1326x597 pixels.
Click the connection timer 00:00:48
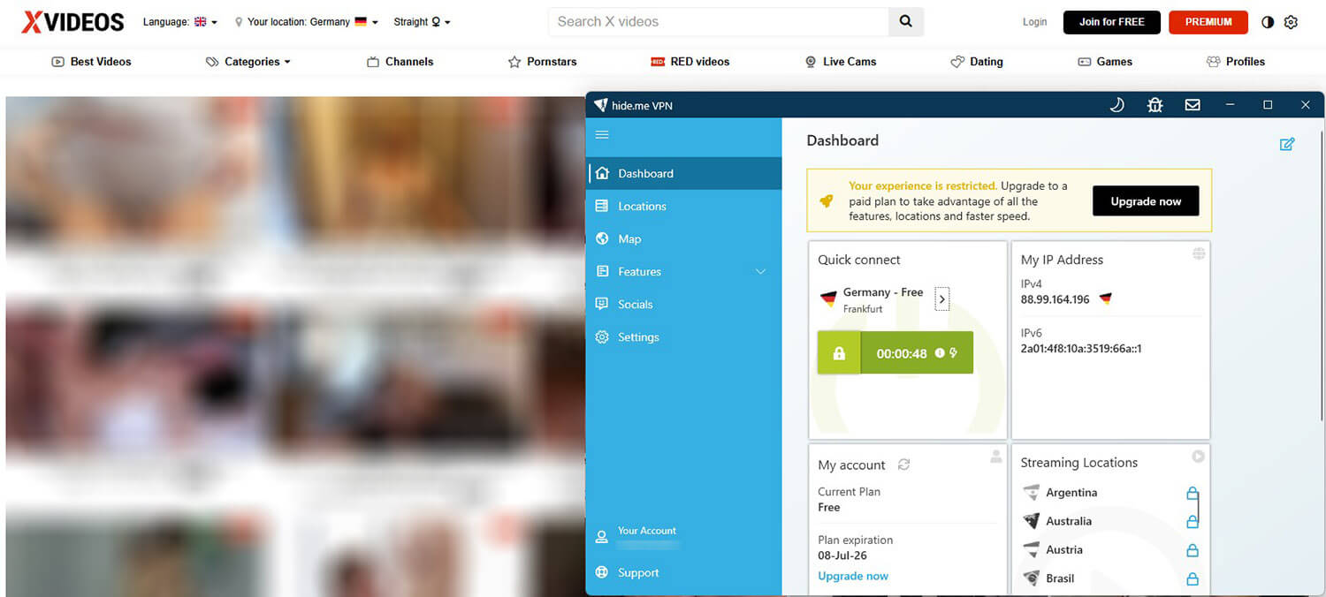click(x=902, y=353)
